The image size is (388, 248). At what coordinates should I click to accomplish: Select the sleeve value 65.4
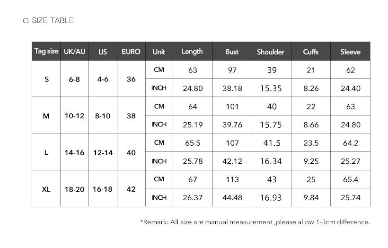point(350,180)
